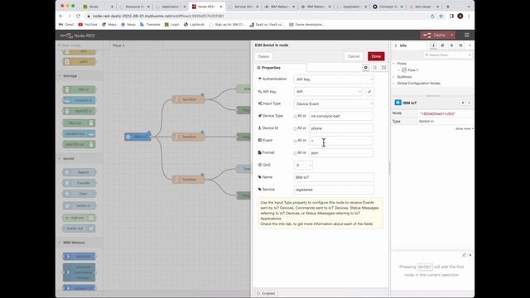This screenshot has height=298, width=530.
Task: Click the Device Id input containing phone
Action: tap(341, 128)
